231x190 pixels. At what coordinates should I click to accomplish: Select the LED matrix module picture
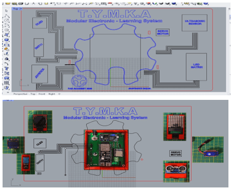click(x=175, y=126)
